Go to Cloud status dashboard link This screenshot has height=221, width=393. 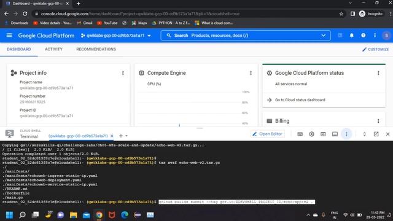point(300,100)
